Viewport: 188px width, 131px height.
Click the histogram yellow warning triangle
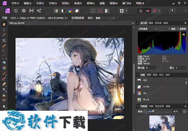pyautogui.click(x=184, y=34)
